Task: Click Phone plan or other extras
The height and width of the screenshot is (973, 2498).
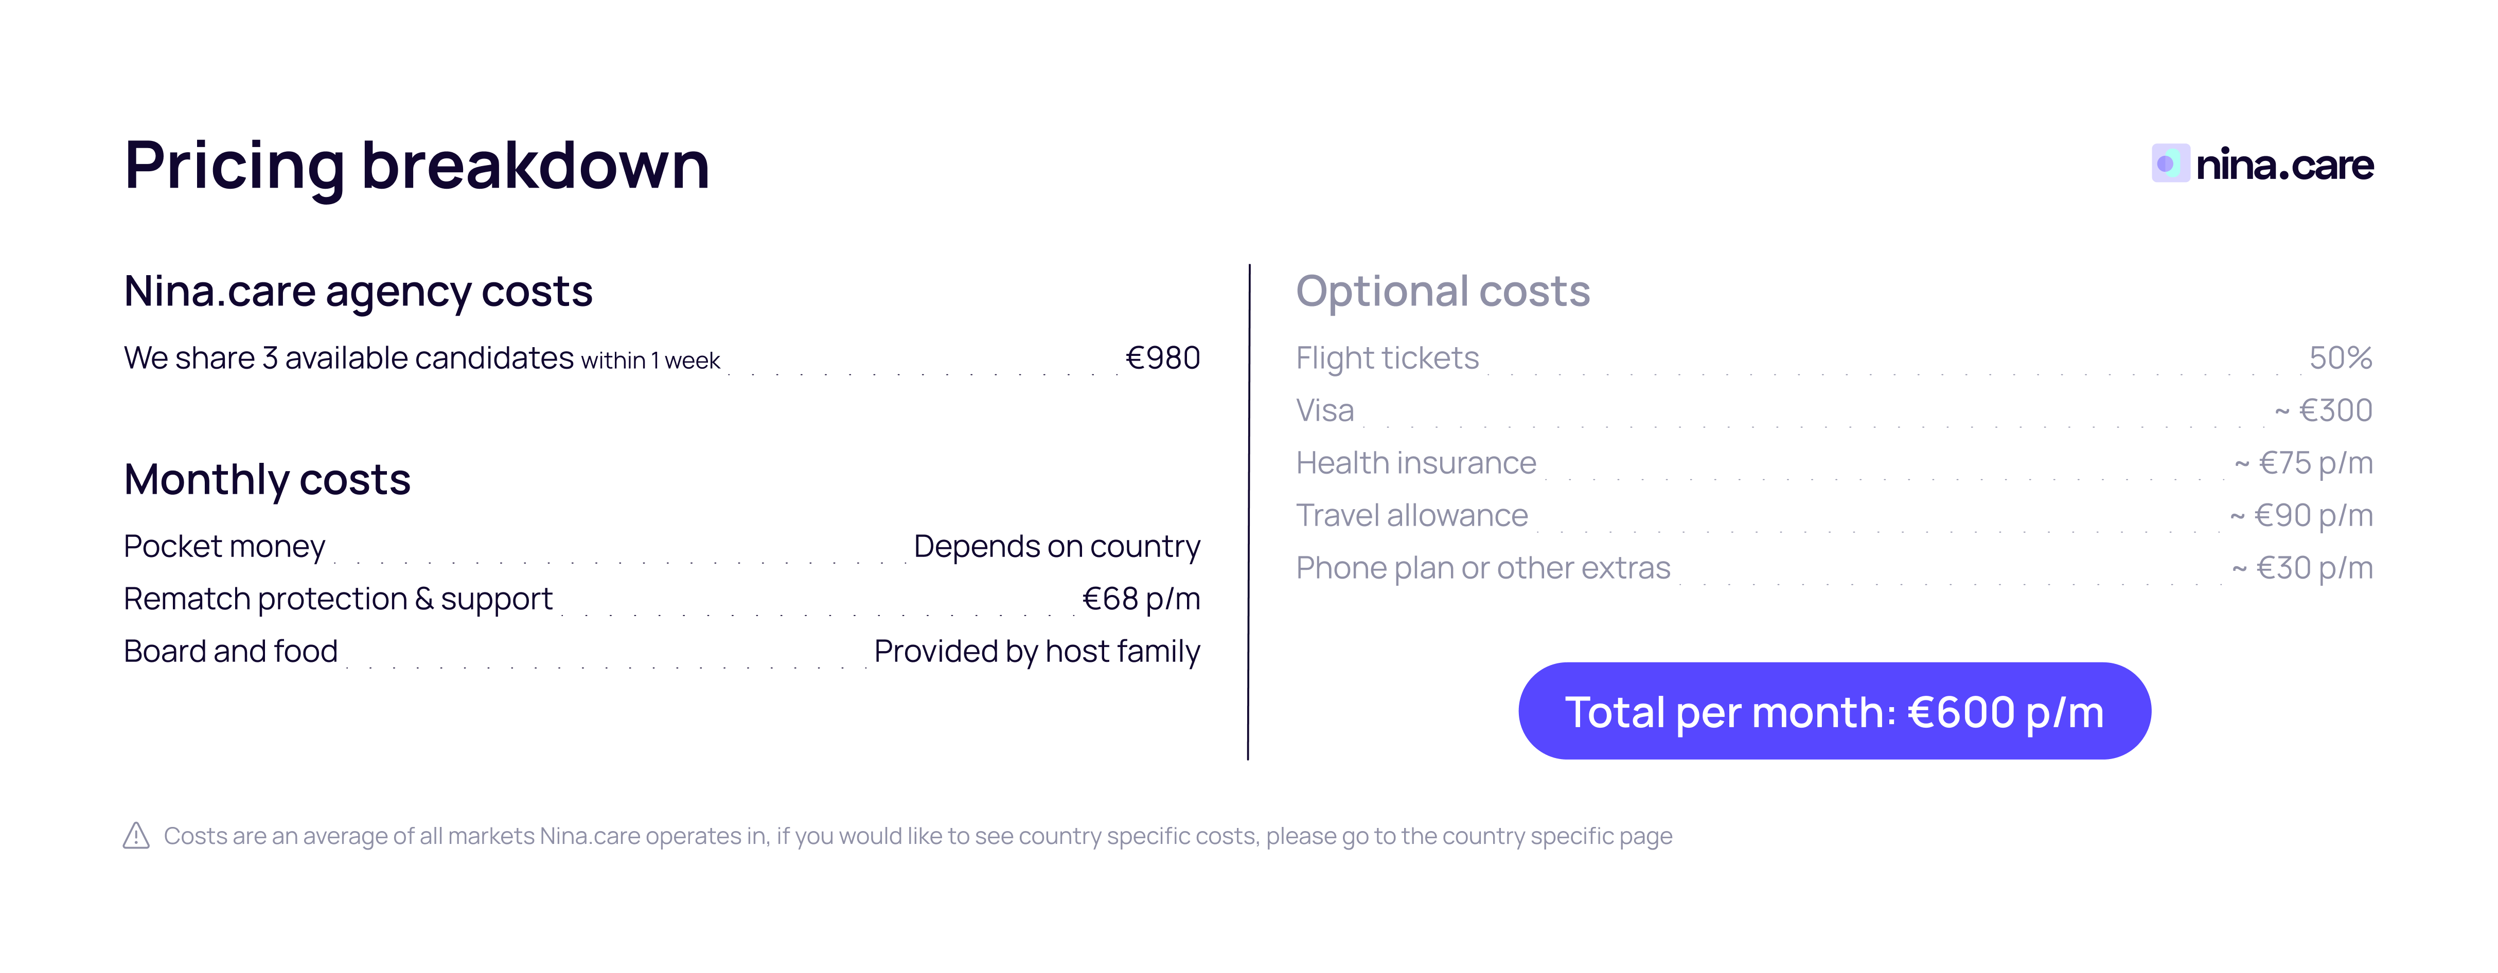Action: pyautogui.click(x=1483, y=568)
